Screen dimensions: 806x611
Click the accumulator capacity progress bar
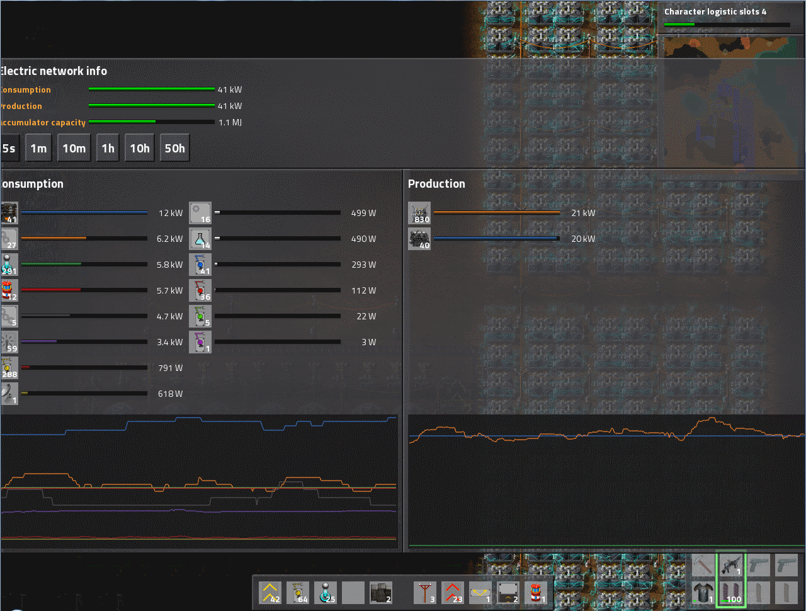coord(151,122)
